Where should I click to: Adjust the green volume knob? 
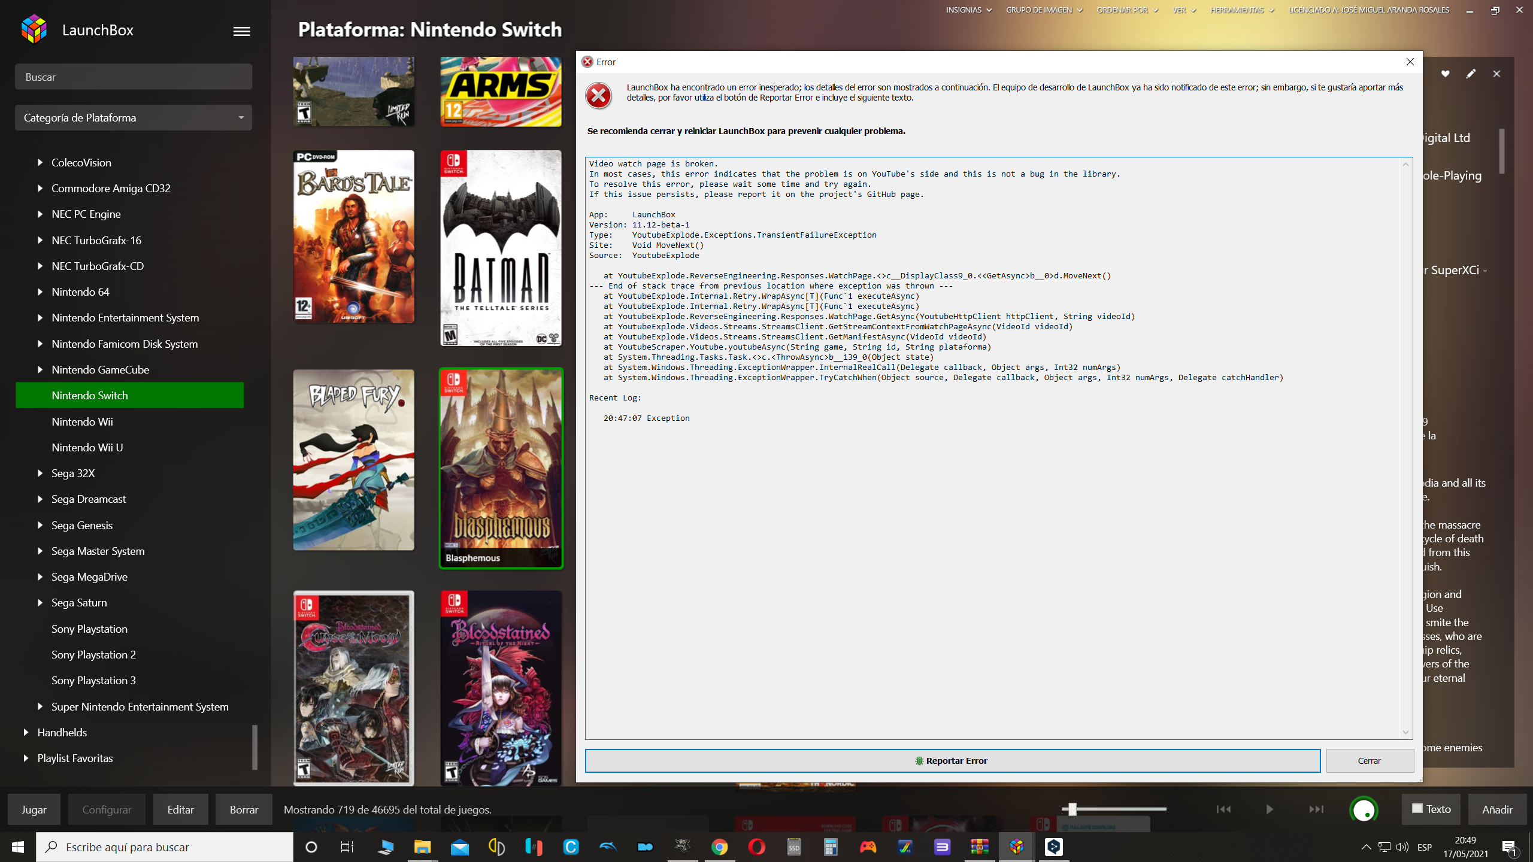[x=1364, y=810]
